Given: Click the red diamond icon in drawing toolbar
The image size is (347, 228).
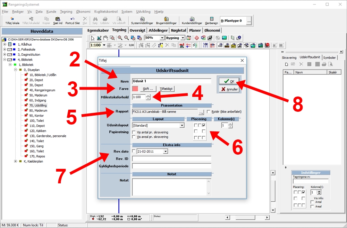Looking at the screenshot, I should tap(197, 38).
